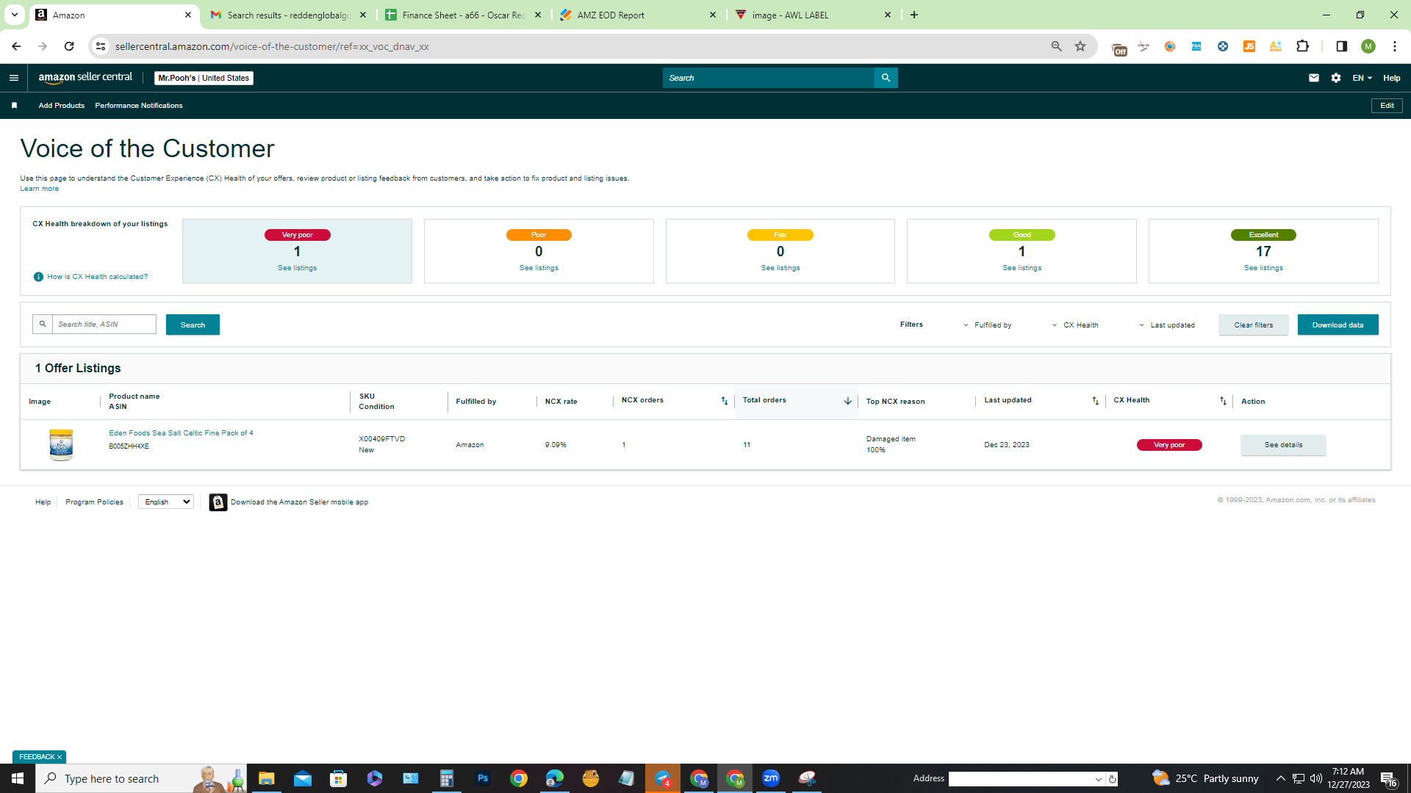This screenshot has height=793, width=1411.
Task: Click the Search title, ASIN field
Action: pos(104,325)
